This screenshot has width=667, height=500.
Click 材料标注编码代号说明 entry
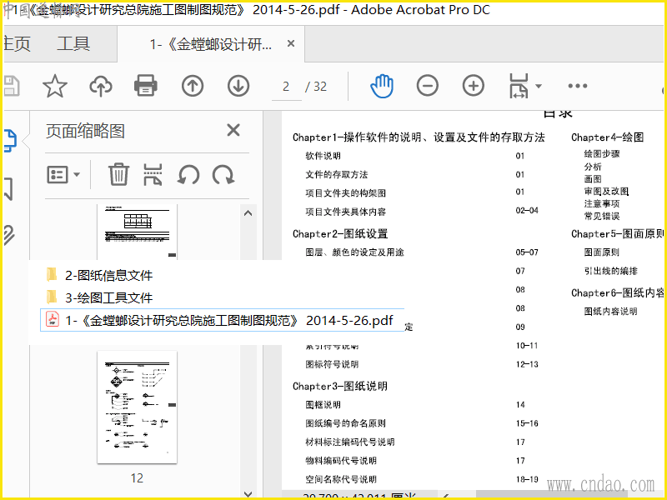(x=349, y=442)
